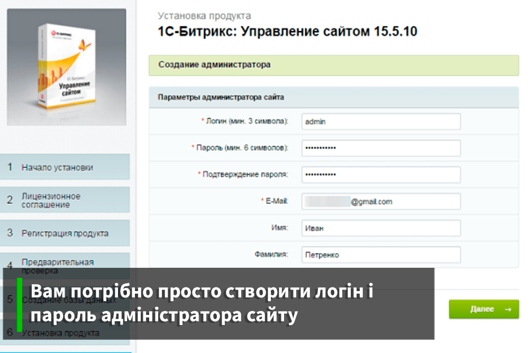The image size is (529, 353).
Task: Click the green Создание администратора banner
Action: pos(333,65)
